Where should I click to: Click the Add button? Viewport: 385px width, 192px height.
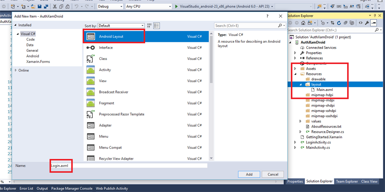(249, 174)
